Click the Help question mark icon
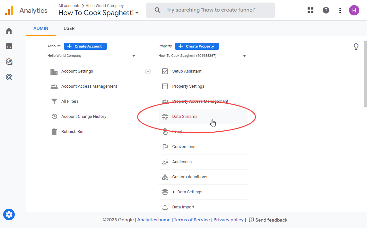This screenshot has width=367, height=228. click(x=326, y=10)
